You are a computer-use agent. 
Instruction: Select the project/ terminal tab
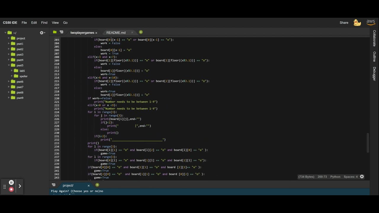68,185
